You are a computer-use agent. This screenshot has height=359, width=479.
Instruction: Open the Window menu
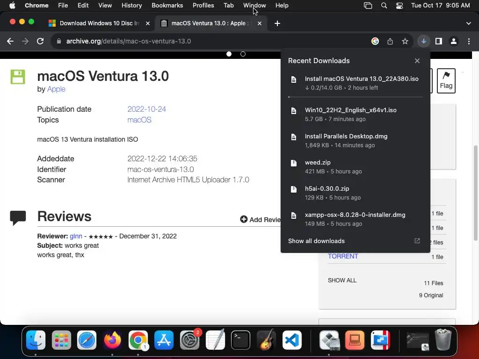[x=254, y=6]
